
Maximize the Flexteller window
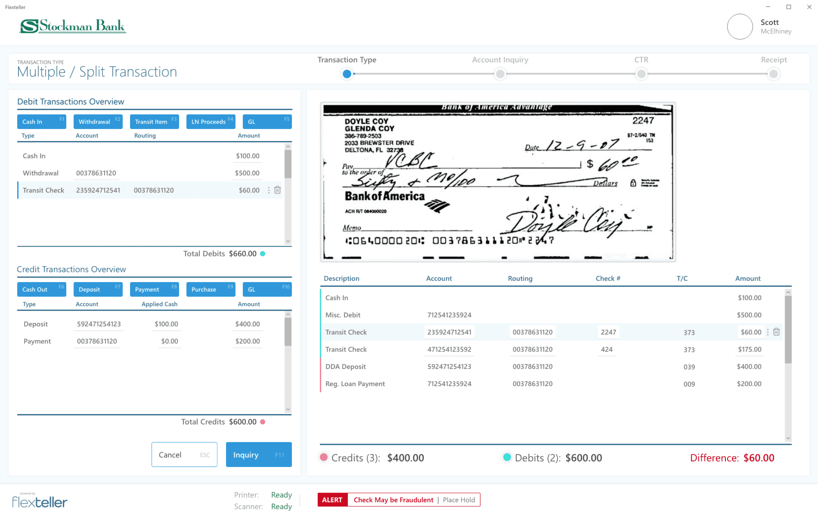pyautogui.click(x=789, y=7)
